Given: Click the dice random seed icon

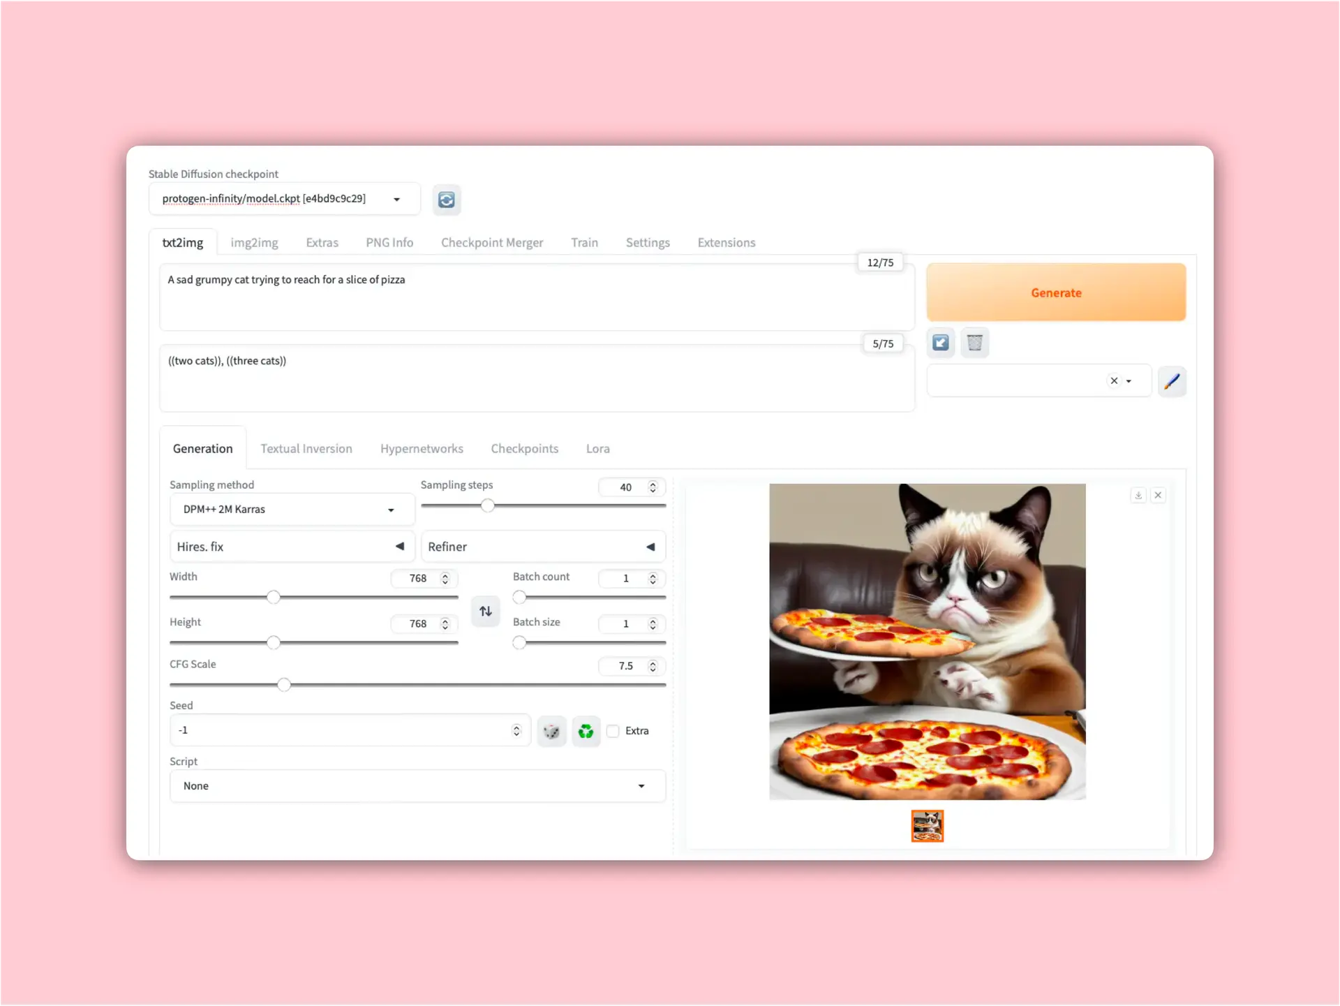Looking at the screenshot, I should (551, 731).
